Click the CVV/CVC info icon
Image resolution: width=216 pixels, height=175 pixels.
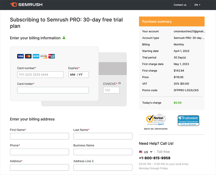120,83
